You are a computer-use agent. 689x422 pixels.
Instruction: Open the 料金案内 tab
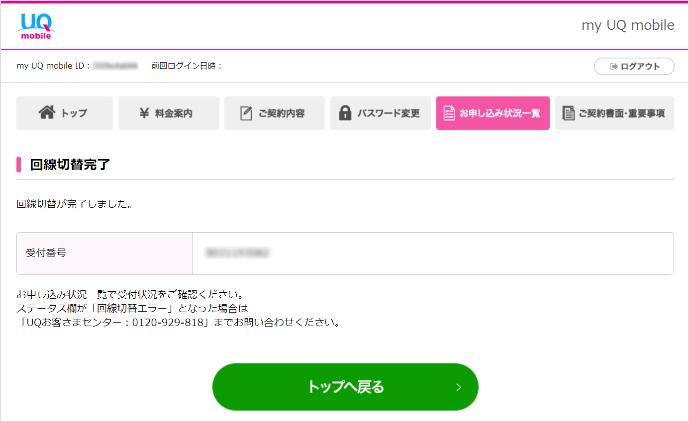[169, 113]
